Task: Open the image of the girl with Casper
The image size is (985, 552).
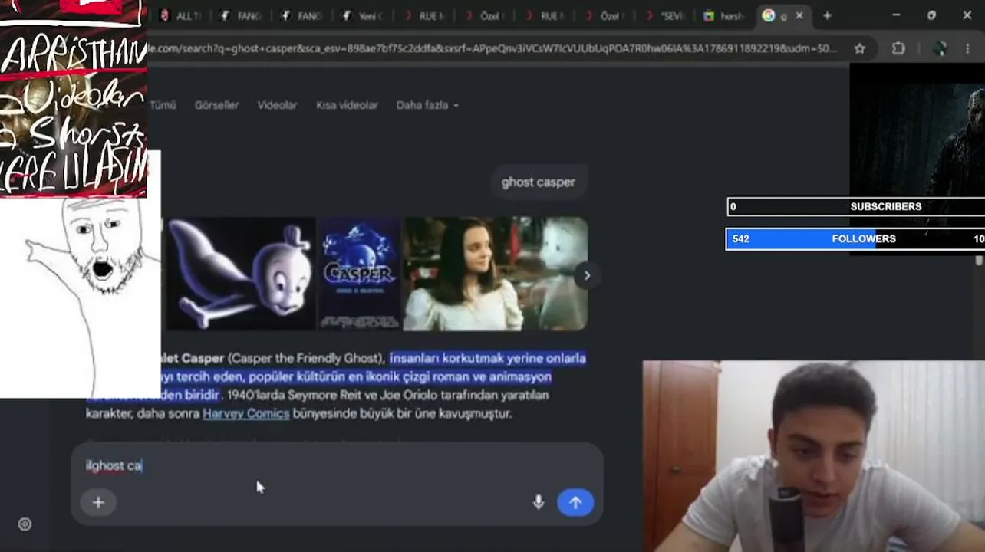Action: click(496, 274)
